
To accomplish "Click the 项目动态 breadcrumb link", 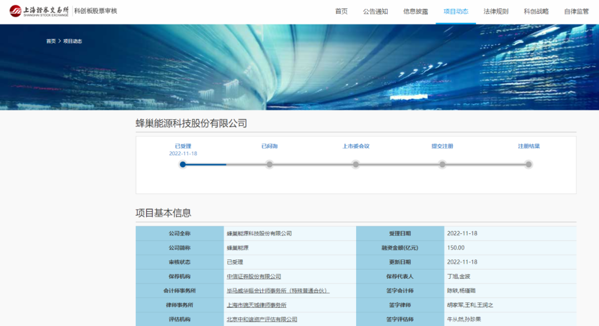I will 73,41.
